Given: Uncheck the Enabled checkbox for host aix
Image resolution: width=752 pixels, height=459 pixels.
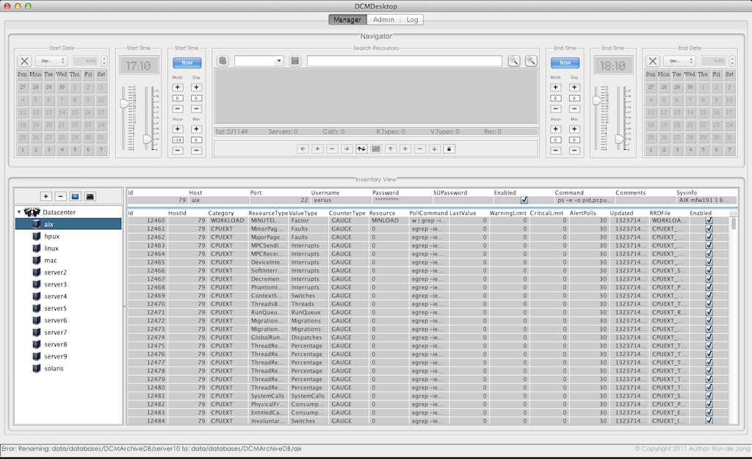Looking at the screenshot, I should click(x=524, y=200).
